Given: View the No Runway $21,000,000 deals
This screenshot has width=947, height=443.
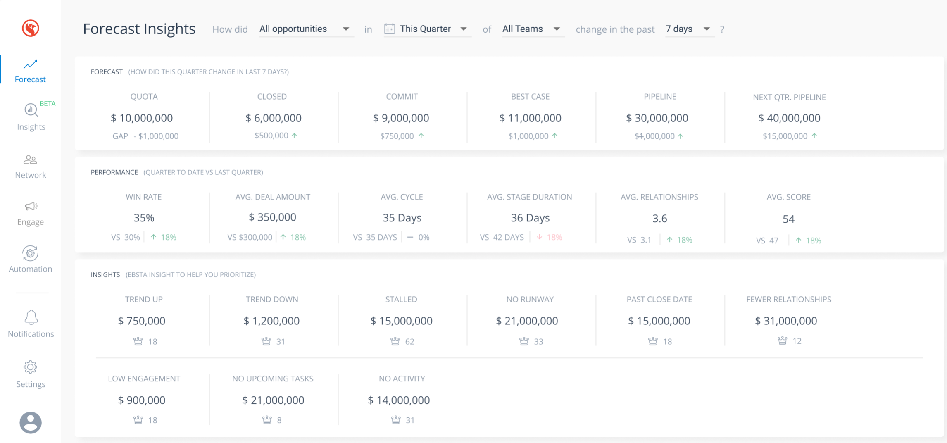Looking at the screenshot, I should (527, 321).
